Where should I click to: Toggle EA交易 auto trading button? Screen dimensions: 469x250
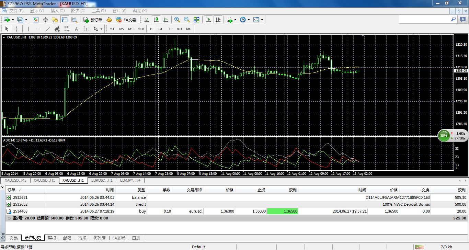point(126,20)
